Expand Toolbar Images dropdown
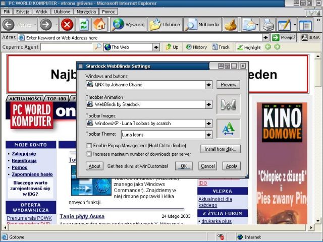Image resolution: width=323 pixels, height=242 pixels. (208, 124)
